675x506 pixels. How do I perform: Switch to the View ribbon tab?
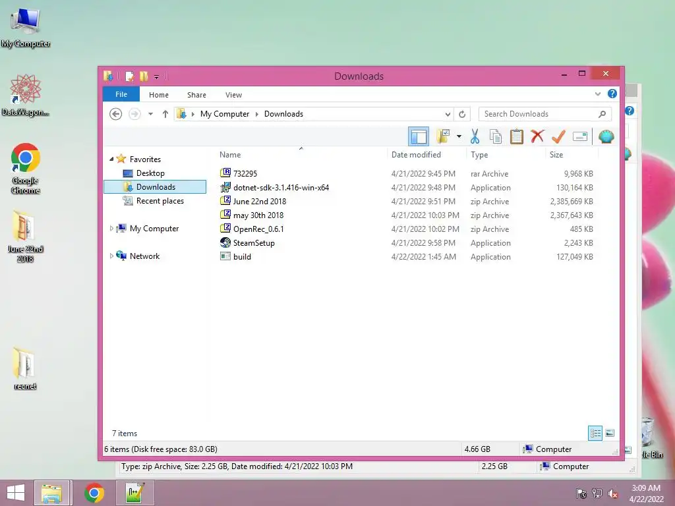tap(233, 95)
